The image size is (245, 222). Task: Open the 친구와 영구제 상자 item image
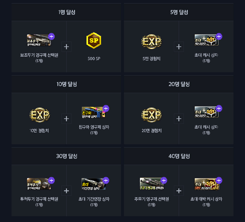click(94, 112)
